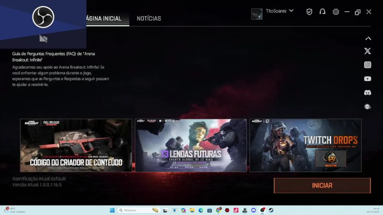
Task: Open OBS Studio in the taskbar
Action: 262,210
